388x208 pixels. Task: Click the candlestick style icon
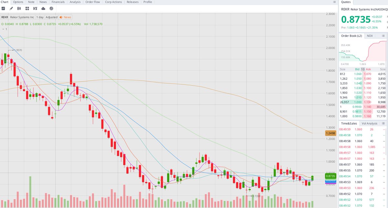pos(19,8)
